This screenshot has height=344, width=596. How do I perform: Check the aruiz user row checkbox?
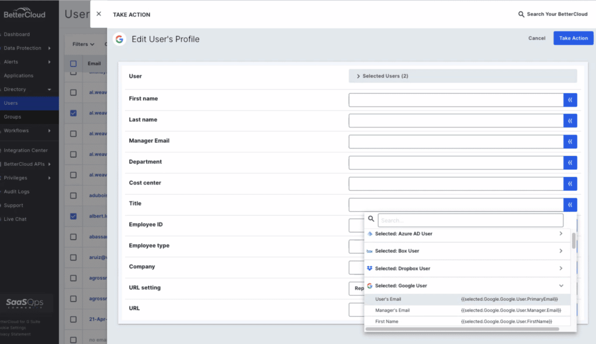(x=73, y=257)
